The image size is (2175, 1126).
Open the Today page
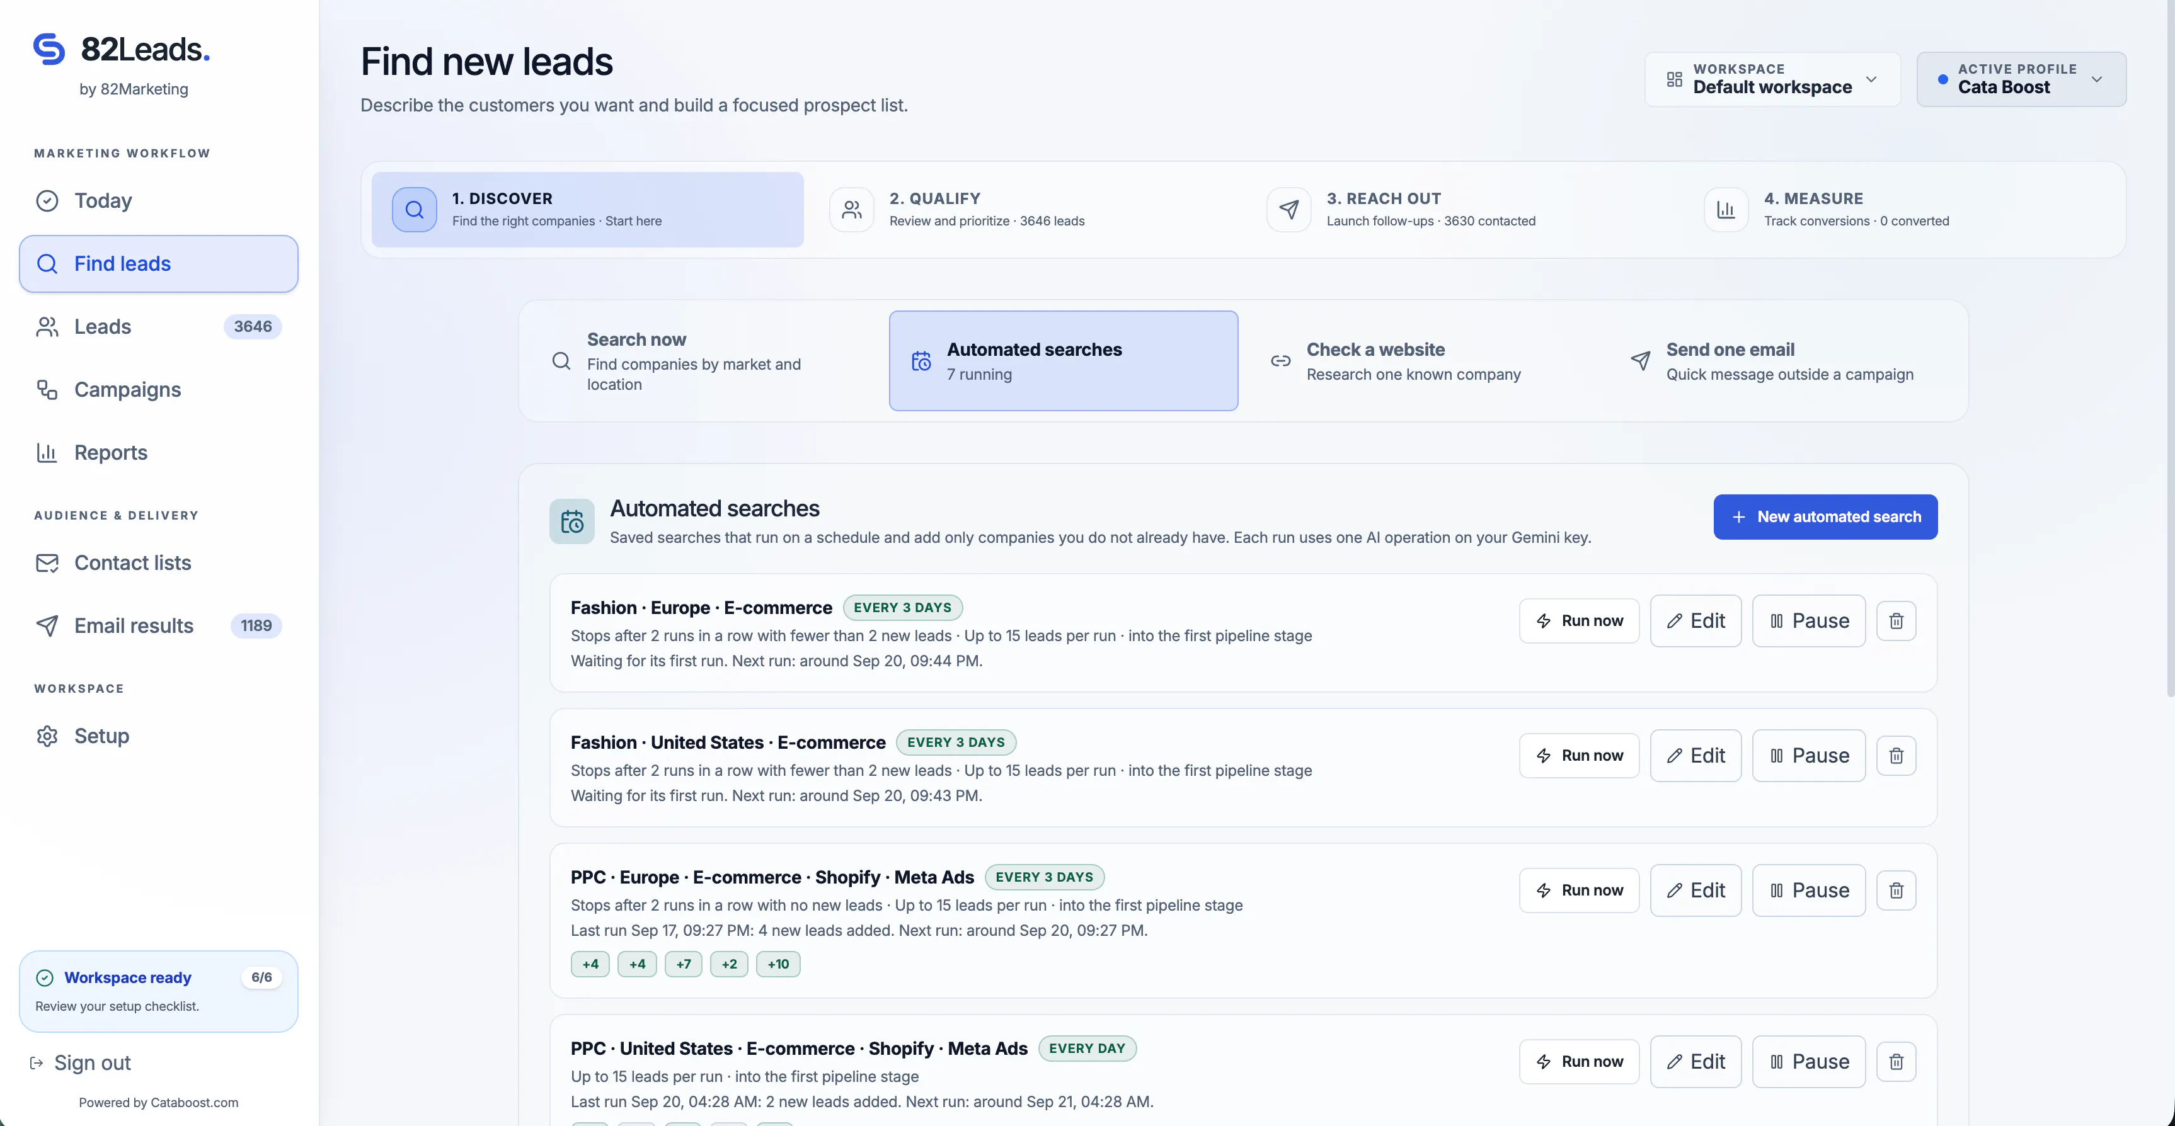click(x=159, y=201)
